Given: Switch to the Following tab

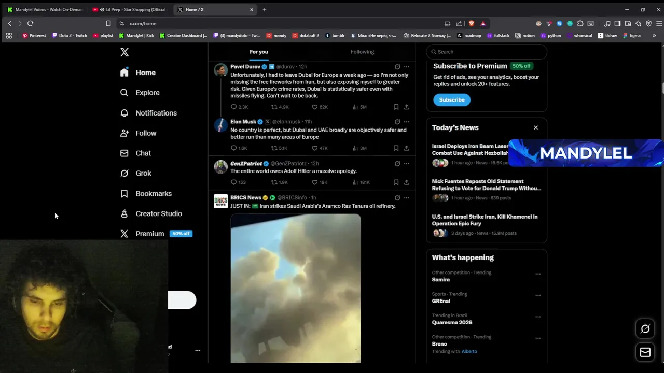Looking at the screenshot, I should point(362,52).
